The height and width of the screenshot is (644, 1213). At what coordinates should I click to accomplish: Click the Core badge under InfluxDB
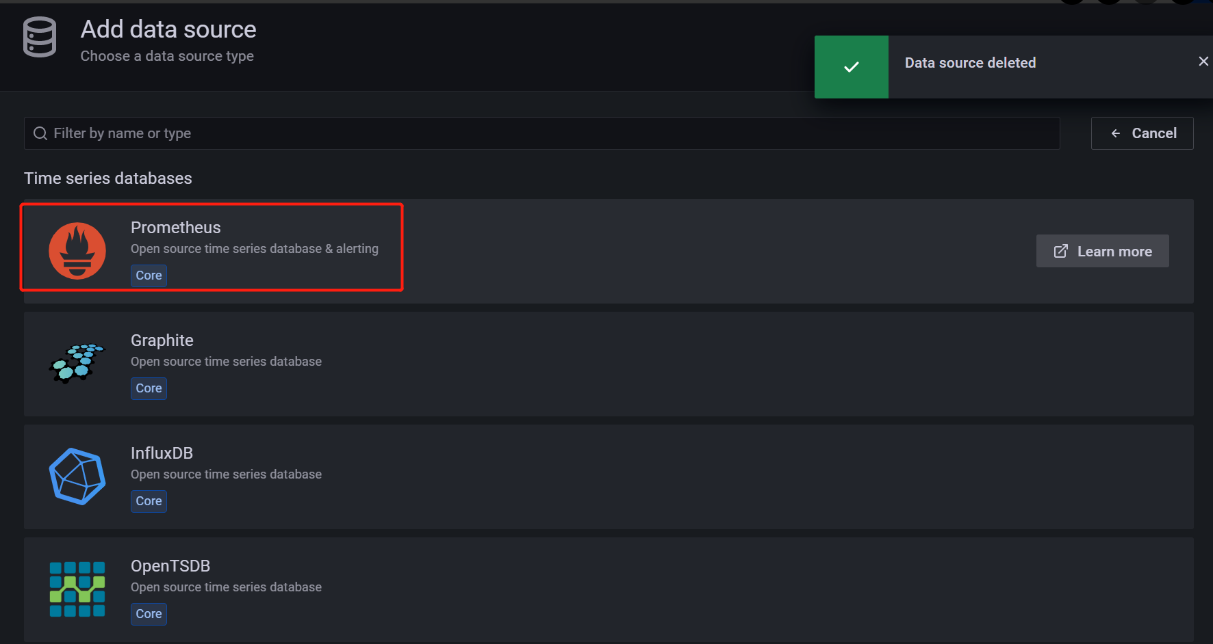click(x=149, y=501)
